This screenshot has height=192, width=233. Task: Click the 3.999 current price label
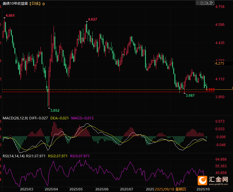(x=210, y=90)
